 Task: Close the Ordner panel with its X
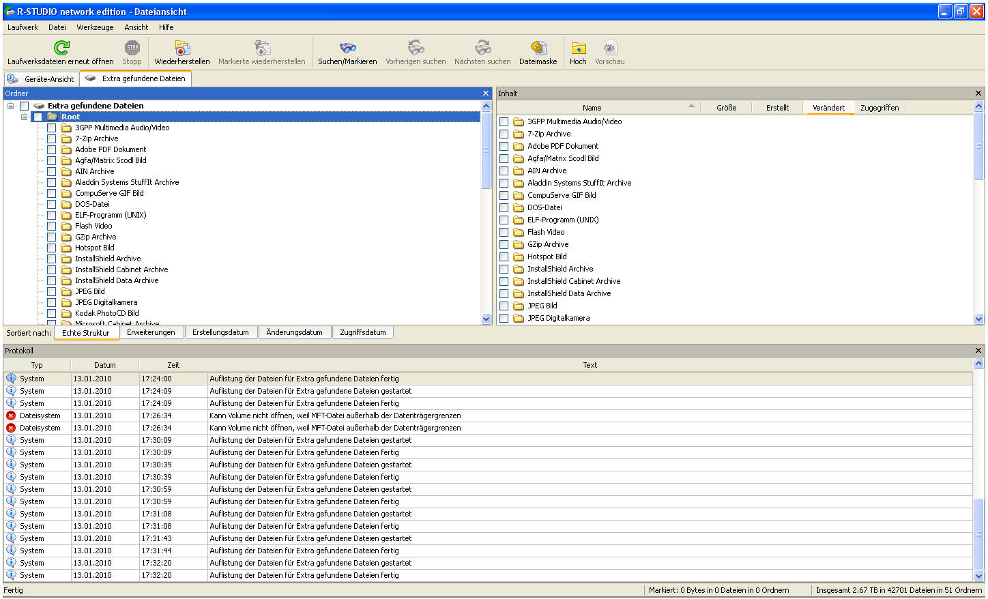[486, 93]
